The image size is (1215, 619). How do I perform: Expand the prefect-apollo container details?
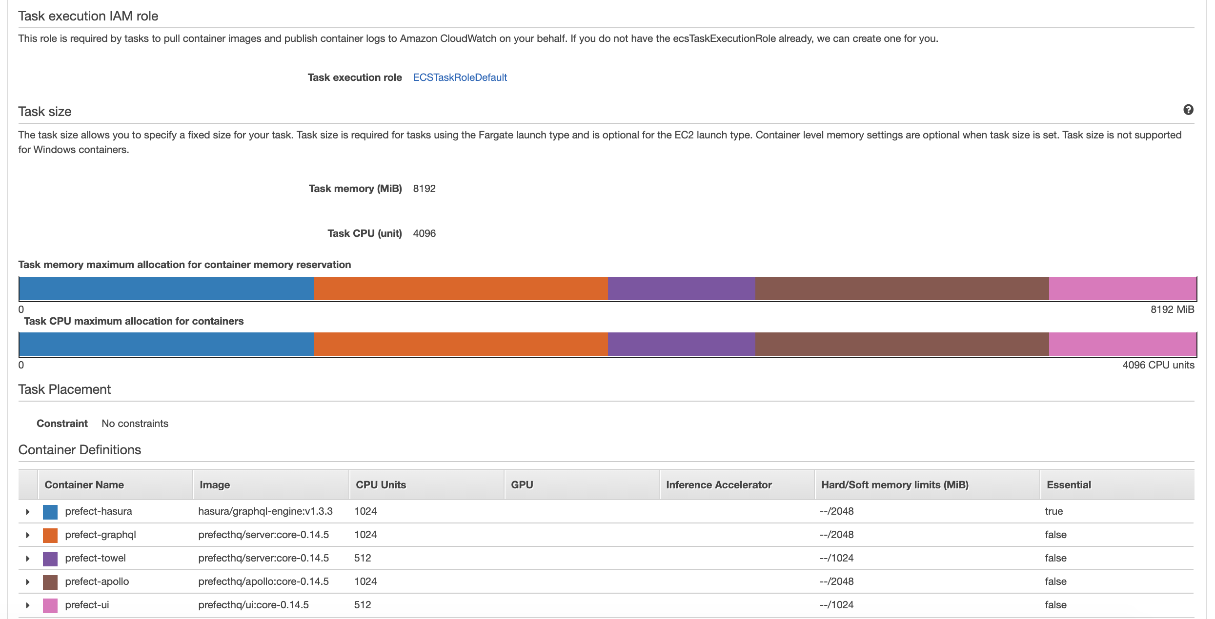28,582
